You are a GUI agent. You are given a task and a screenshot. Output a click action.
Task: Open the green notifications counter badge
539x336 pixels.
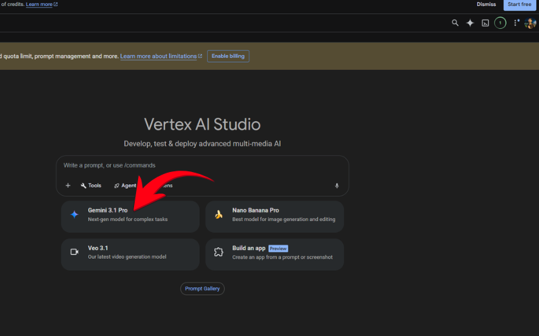click(x=500, y=23)
